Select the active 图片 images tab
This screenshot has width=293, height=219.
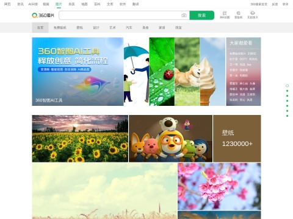coord(59,4)
